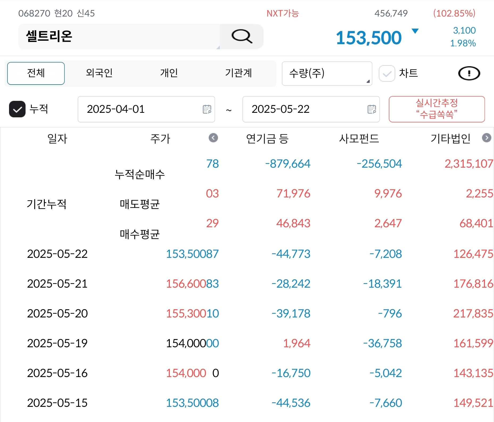The image size is (494, 422).
Task: Click the 2025-05-19 row date
Action: [x=57, y=343]
